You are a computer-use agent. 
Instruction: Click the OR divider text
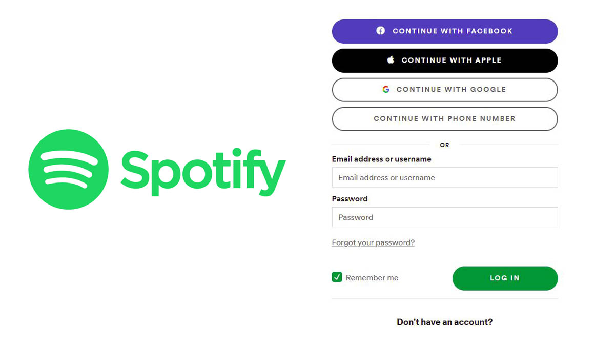point(445,145)
